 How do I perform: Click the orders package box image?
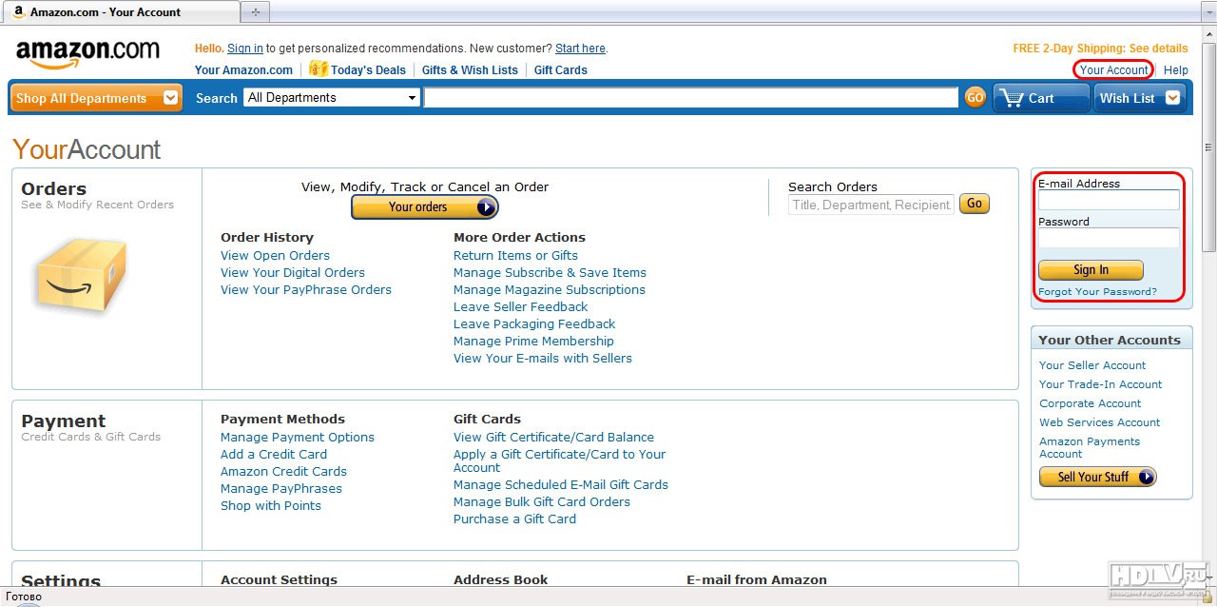pos(80,274)
